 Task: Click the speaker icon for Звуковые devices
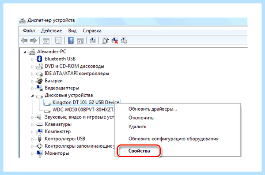pyautogui.click(x=39, y=117)
